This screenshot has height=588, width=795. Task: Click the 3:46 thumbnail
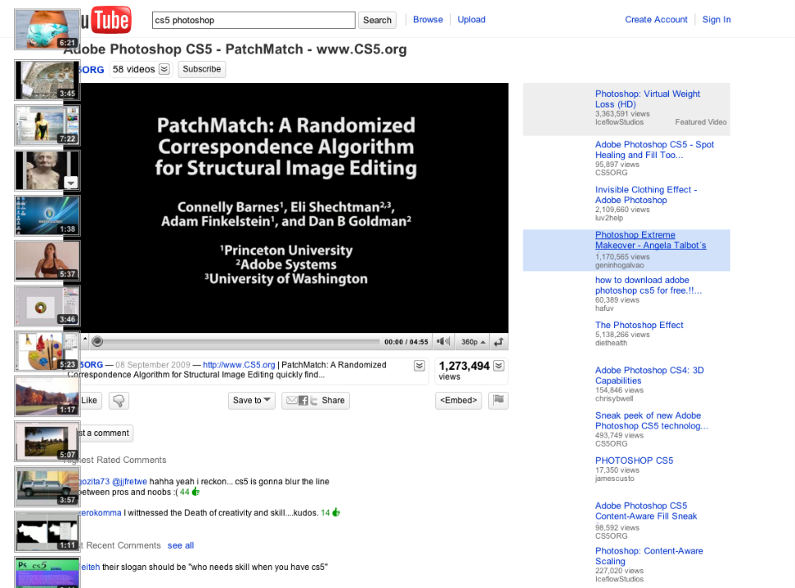[x=47, y=305]
